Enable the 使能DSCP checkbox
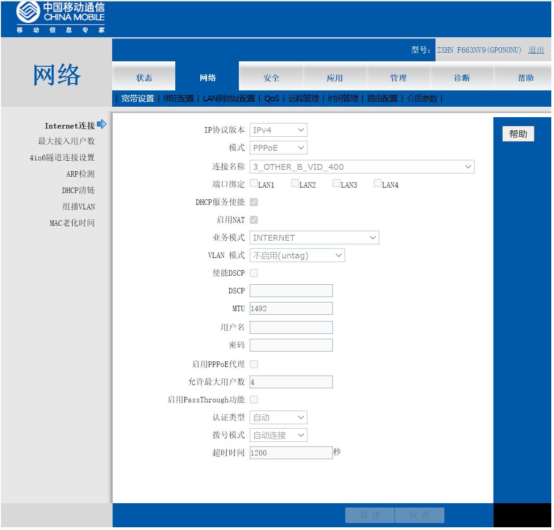 (254, 273)
